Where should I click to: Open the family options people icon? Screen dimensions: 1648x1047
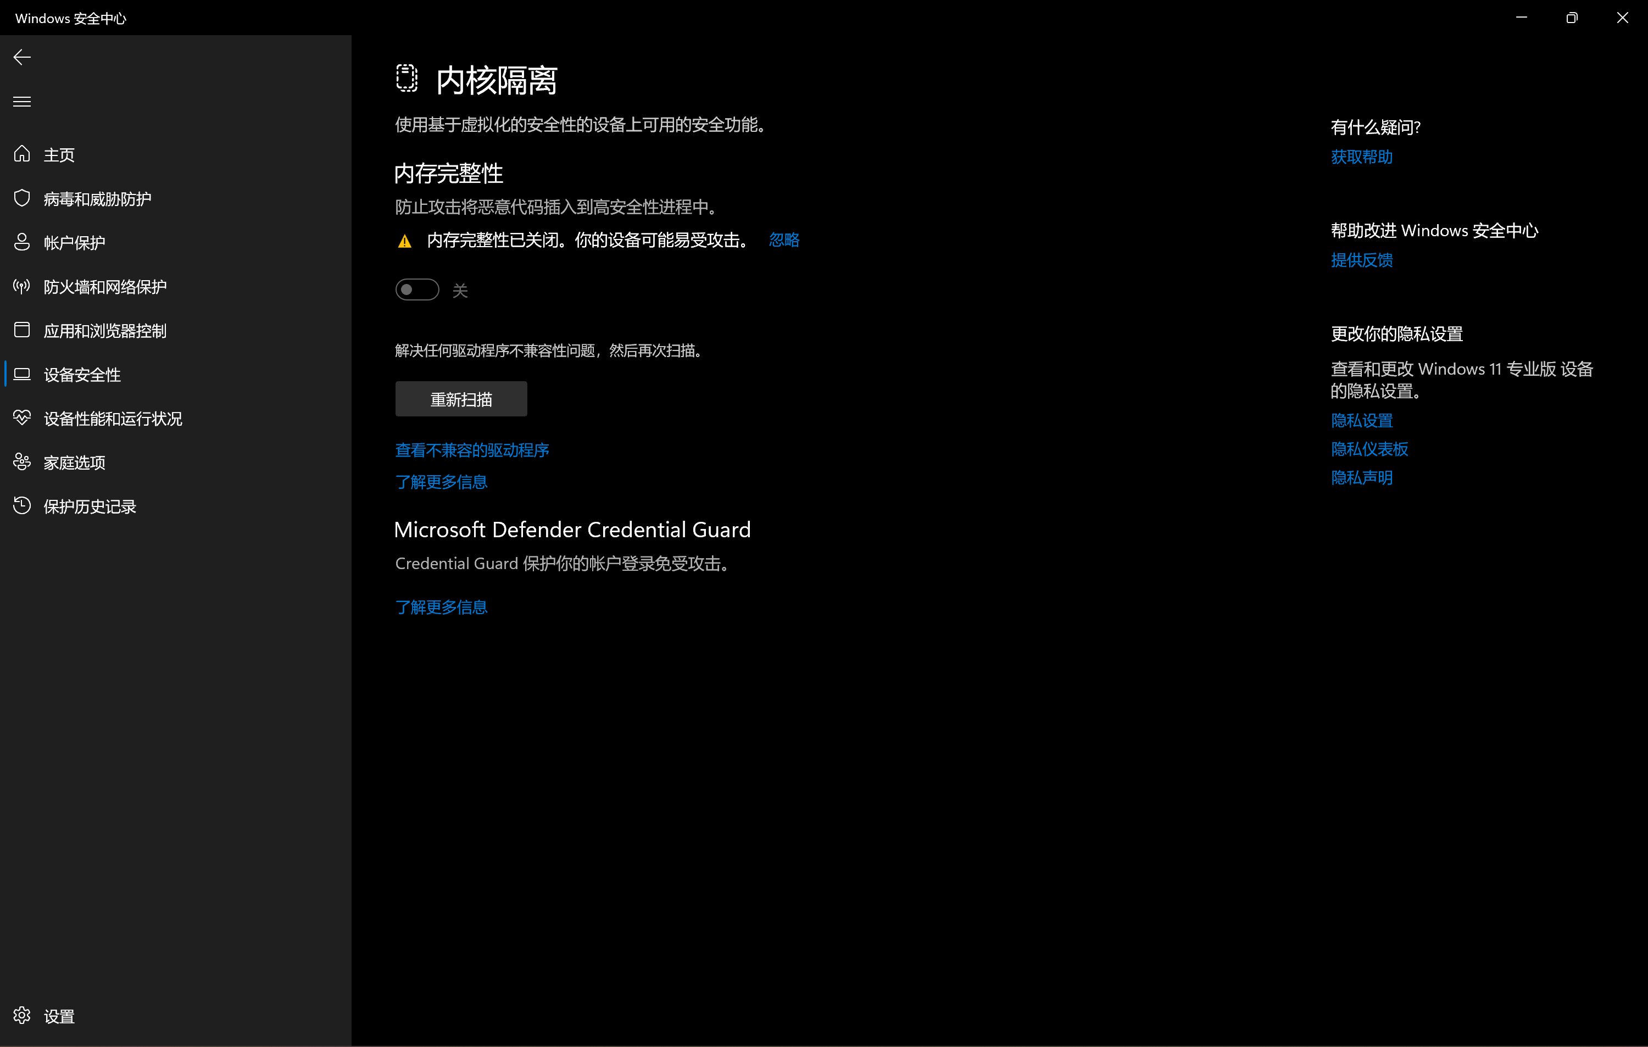pyautogui.click(x=22, y=462)
